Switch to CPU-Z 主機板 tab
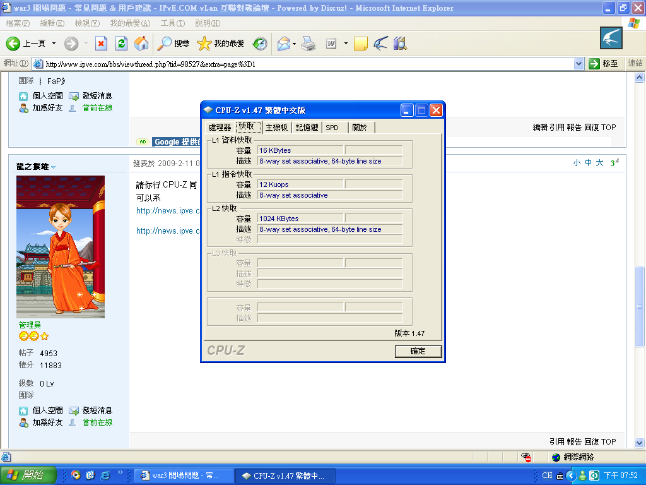The height and width of the screenshot is (485, 646). click(276, 128)
